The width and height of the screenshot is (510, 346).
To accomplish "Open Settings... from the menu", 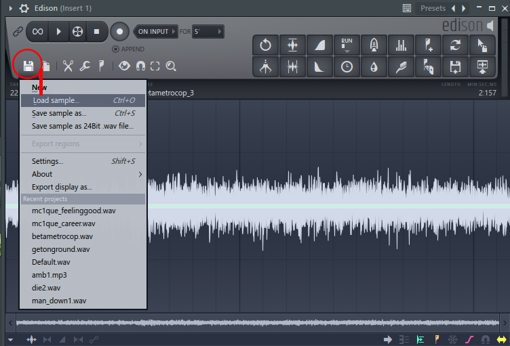I will 83,161.
